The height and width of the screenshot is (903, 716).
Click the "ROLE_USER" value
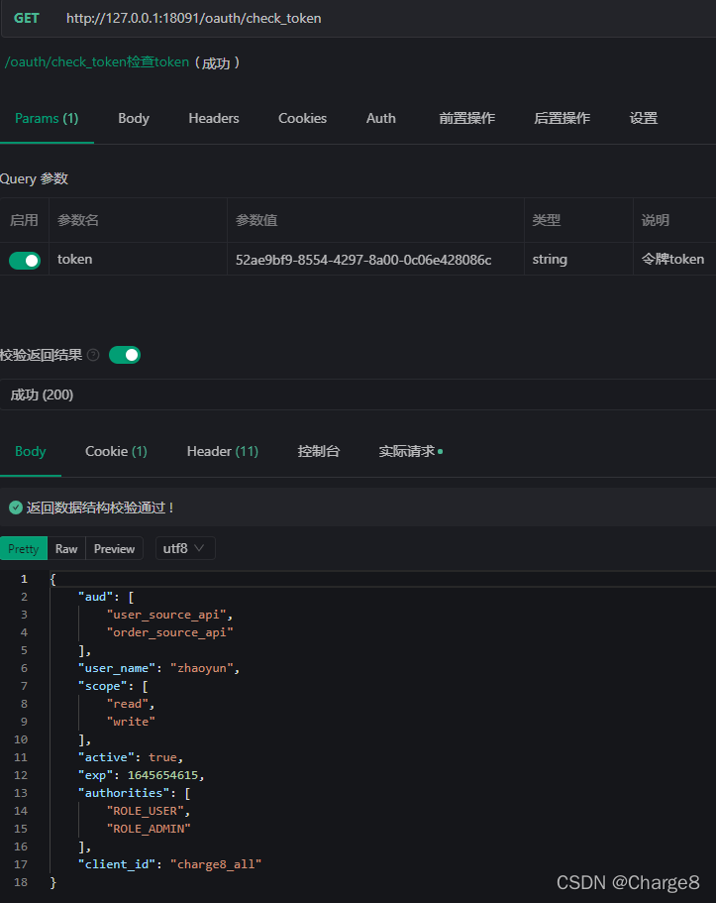tap(145, 812)
